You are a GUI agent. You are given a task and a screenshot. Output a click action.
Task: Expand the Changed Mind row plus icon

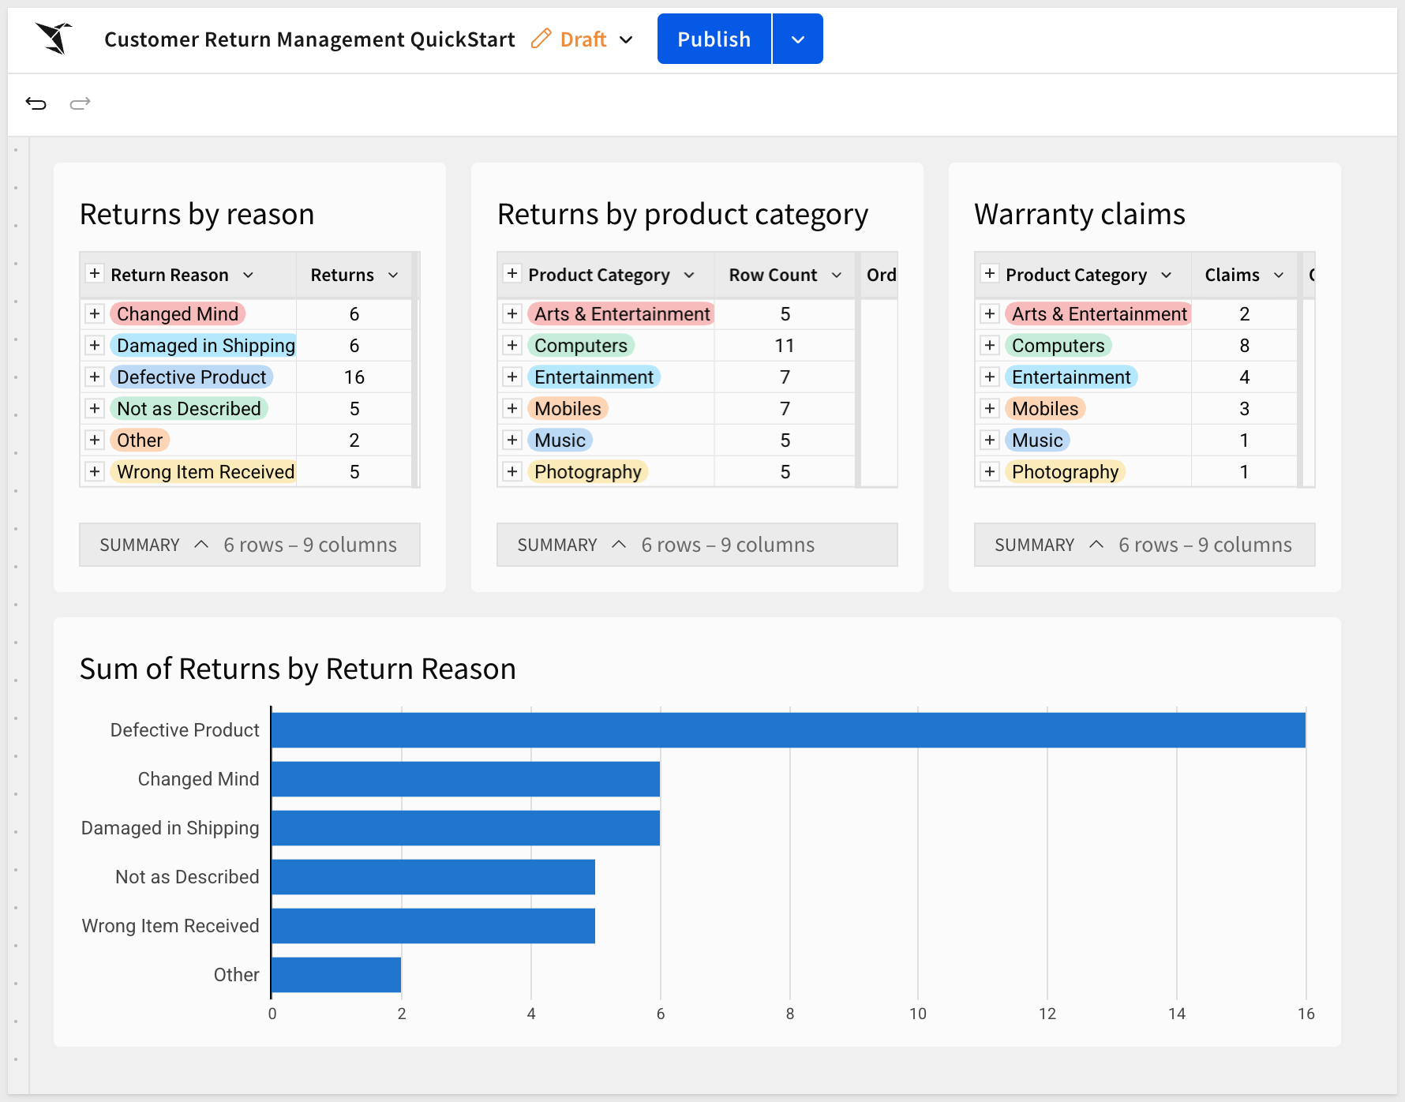click(x=95, y=314)
